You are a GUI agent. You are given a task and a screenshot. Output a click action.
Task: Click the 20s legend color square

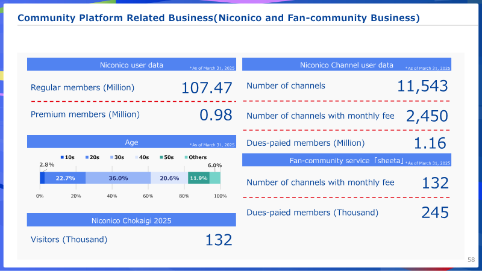point(87,157)
